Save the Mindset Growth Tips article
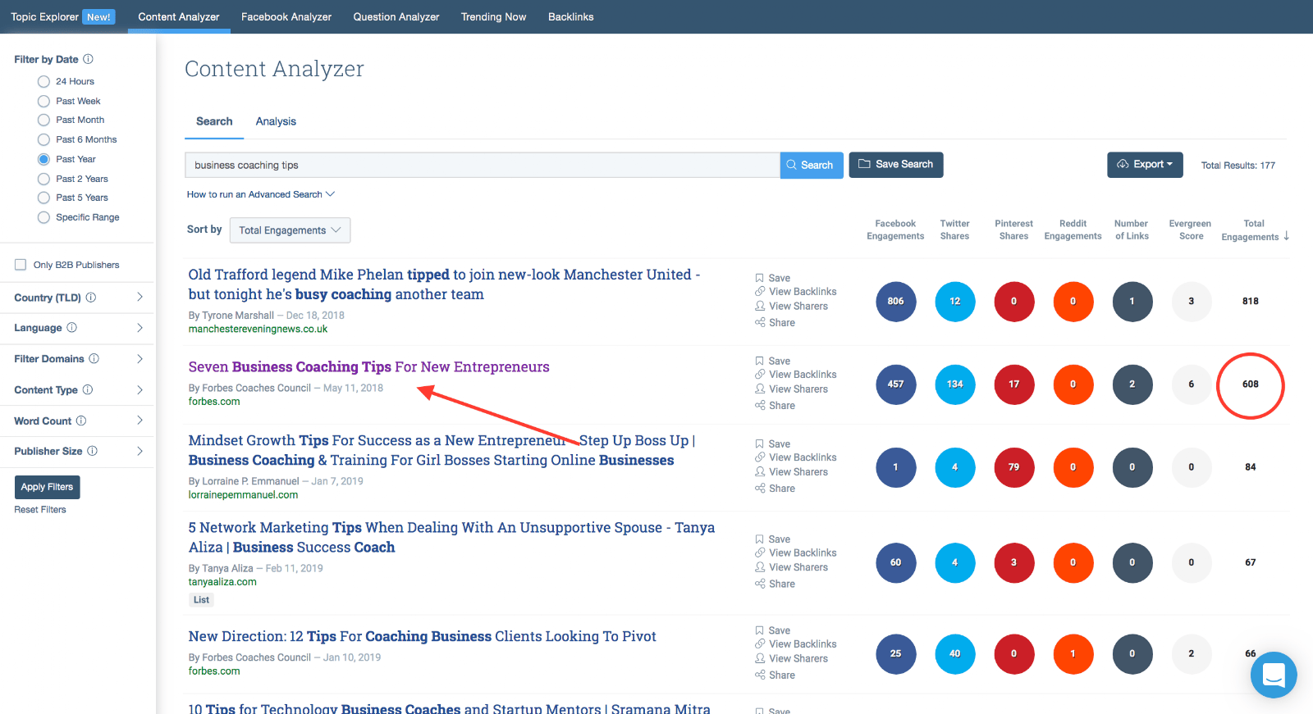Image resolution: width=1313 pixels, height=714 pixels. tap(773, 443)
